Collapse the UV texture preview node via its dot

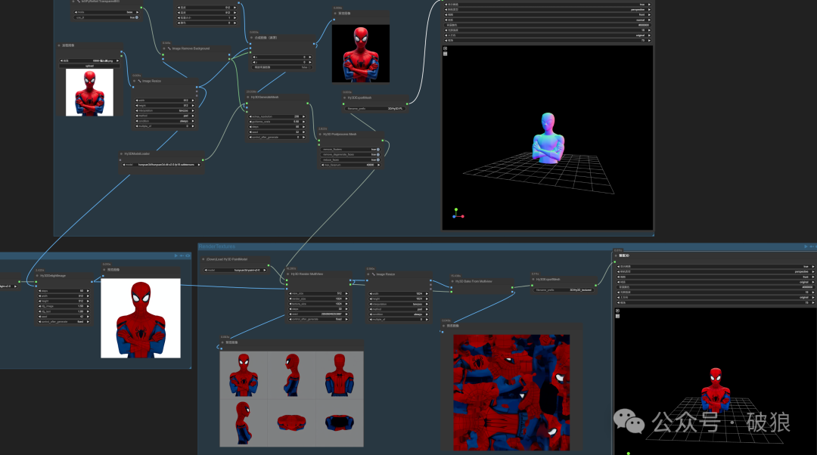[444, 326]
